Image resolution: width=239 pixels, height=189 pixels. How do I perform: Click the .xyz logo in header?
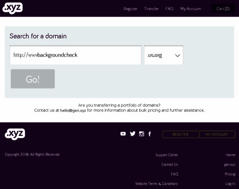click(x=13, y=8)
